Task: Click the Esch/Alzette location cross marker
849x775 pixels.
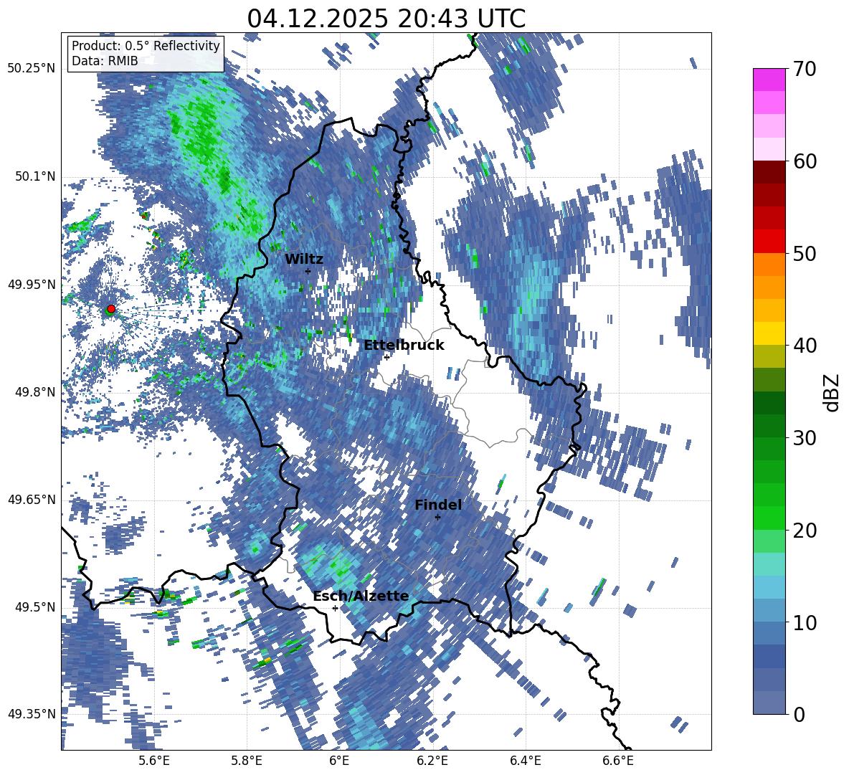Action: pyautogui.click(x=335, y=608)
